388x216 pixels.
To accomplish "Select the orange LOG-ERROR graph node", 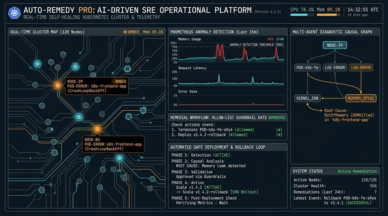I will tap(361, 67).
